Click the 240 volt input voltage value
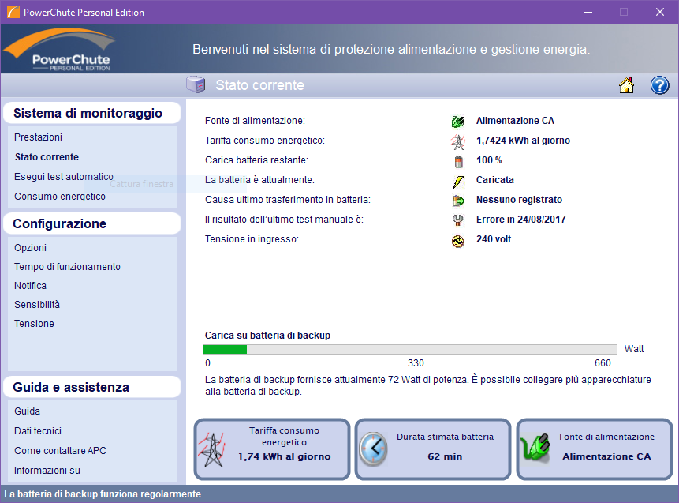Viewport: 679px width, 503px height. pyautogui.click(x=494, y=239)
